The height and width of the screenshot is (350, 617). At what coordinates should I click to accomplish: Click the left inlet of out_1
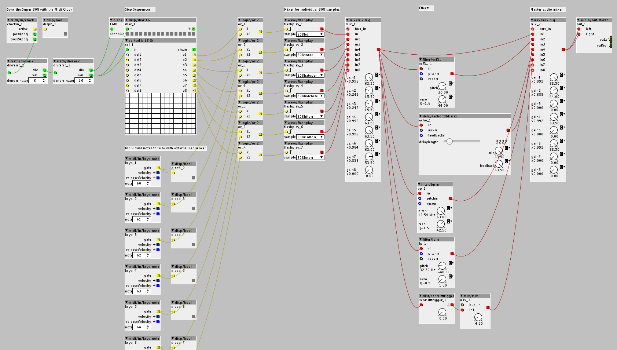click(579, 29)
